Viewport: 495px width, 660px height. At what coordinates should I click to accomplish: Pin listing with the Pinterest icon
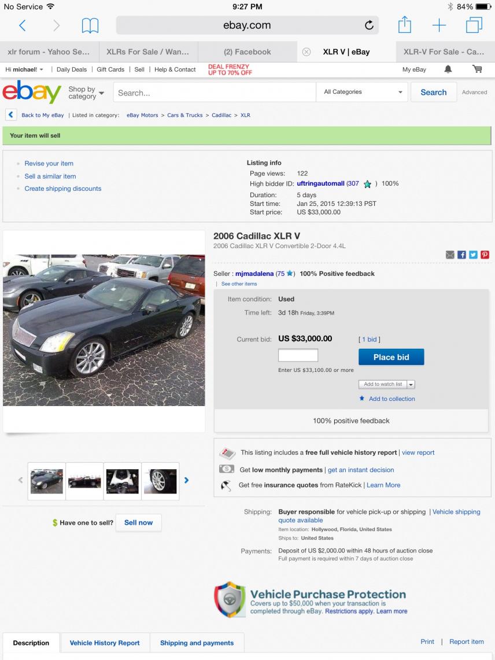tap(485, 255)
